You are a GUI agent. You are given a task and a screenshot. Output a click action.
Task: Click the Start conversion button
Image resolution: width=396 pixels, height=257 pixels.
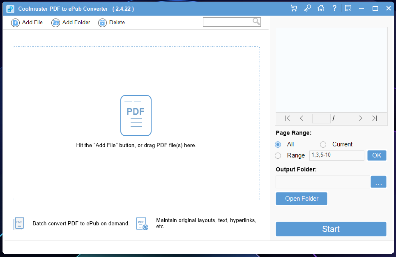[331, 229]
